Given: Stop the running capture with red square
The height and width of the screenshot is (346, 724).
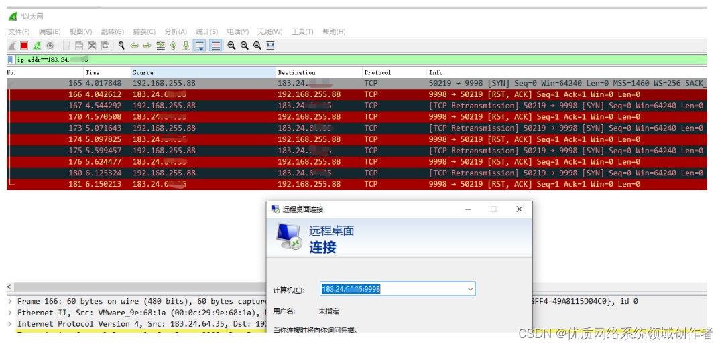Looking at the screenshot, I should (x=24, y=46).
